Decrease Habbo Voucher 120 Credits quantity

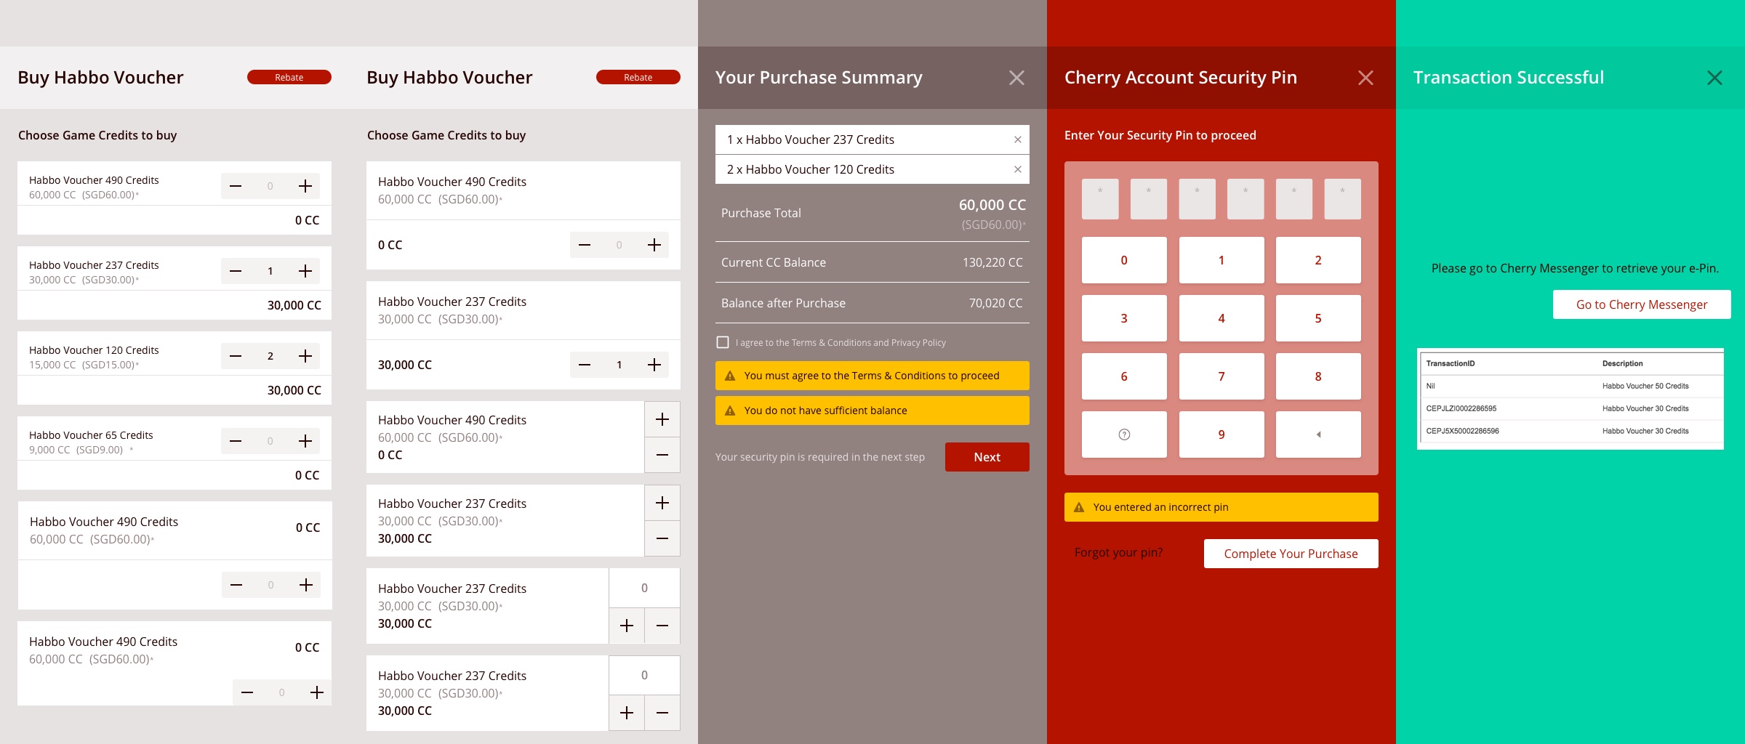(x=236, y=356)
